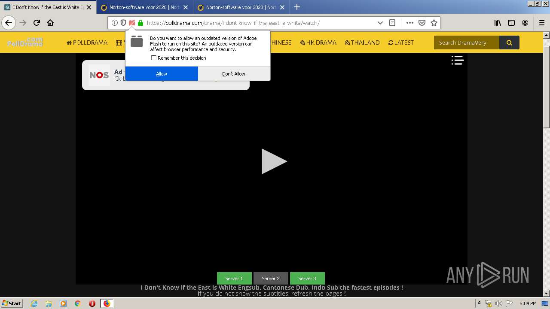Launch Google Chrome from the taskbar
This screenshot has width=550, height=309.
(78, 303)
